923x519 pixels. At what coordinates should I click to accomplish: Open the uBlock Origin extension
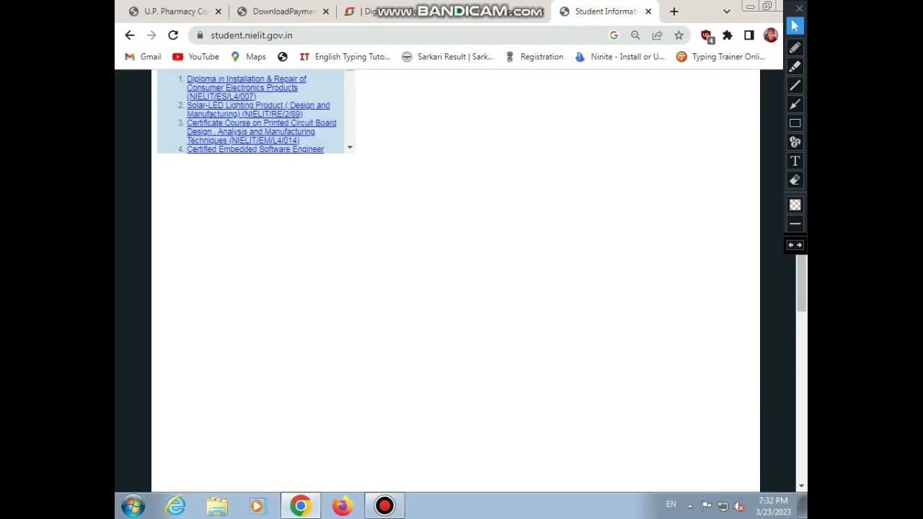(x=707, y=36)
